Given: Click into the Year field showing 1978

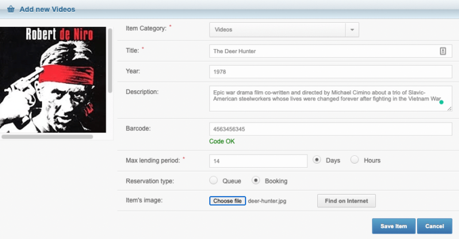Looking at the screenshot, I should [331, 72].
